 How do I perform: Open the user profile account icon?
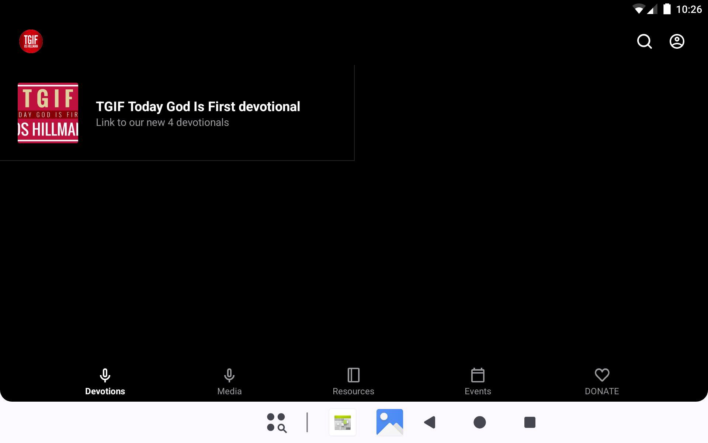pos(677,41)
